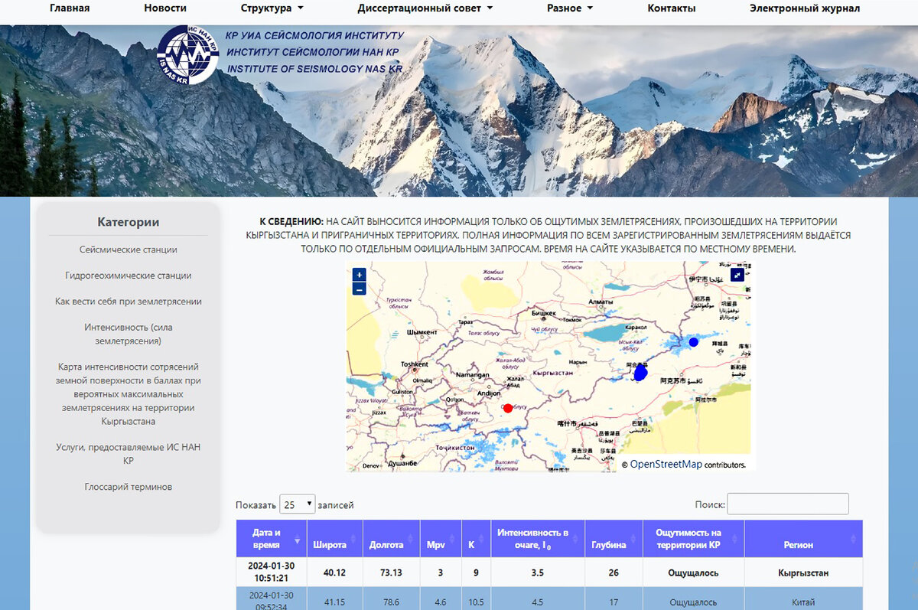
Task: Zoom in on the earthquake map
Action: coord(360,274)
